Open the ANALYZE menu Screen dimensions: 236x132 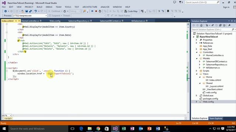tap(105, 7)
